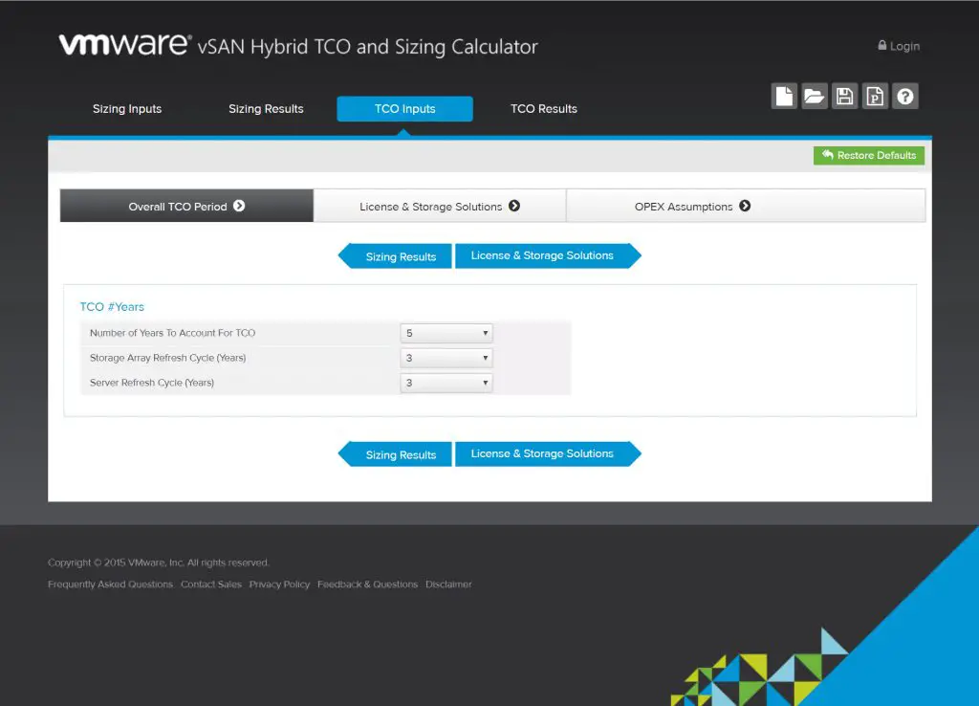
Task: Select the TCO Inputs tab
Action: (404, 109)
